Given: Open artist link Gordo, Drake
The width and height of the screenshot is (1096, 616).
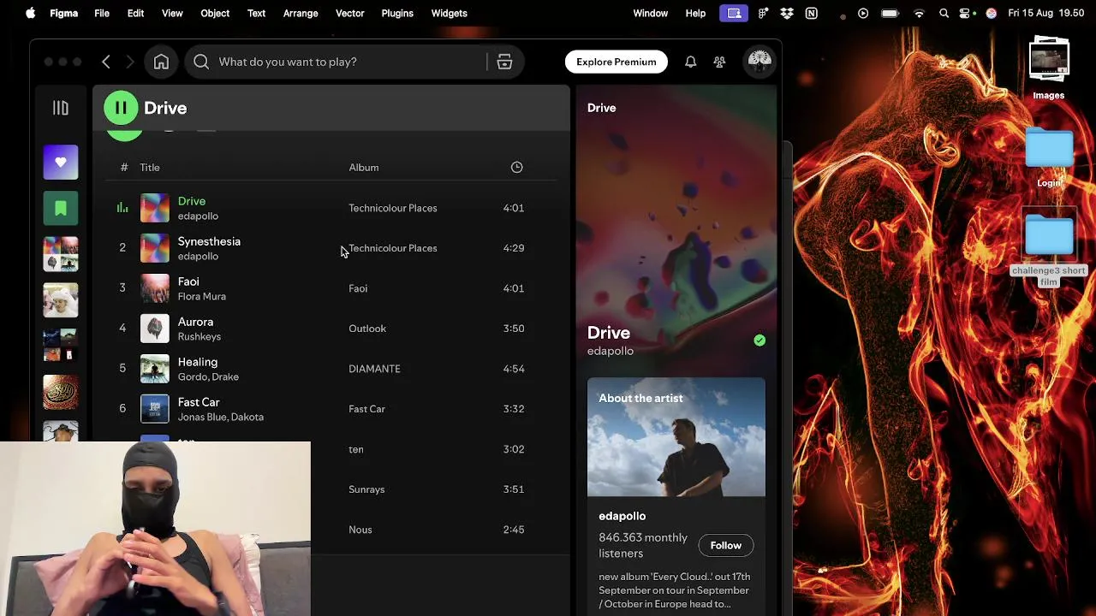Looking at the screenshot, I should click(x=208, y=376).
